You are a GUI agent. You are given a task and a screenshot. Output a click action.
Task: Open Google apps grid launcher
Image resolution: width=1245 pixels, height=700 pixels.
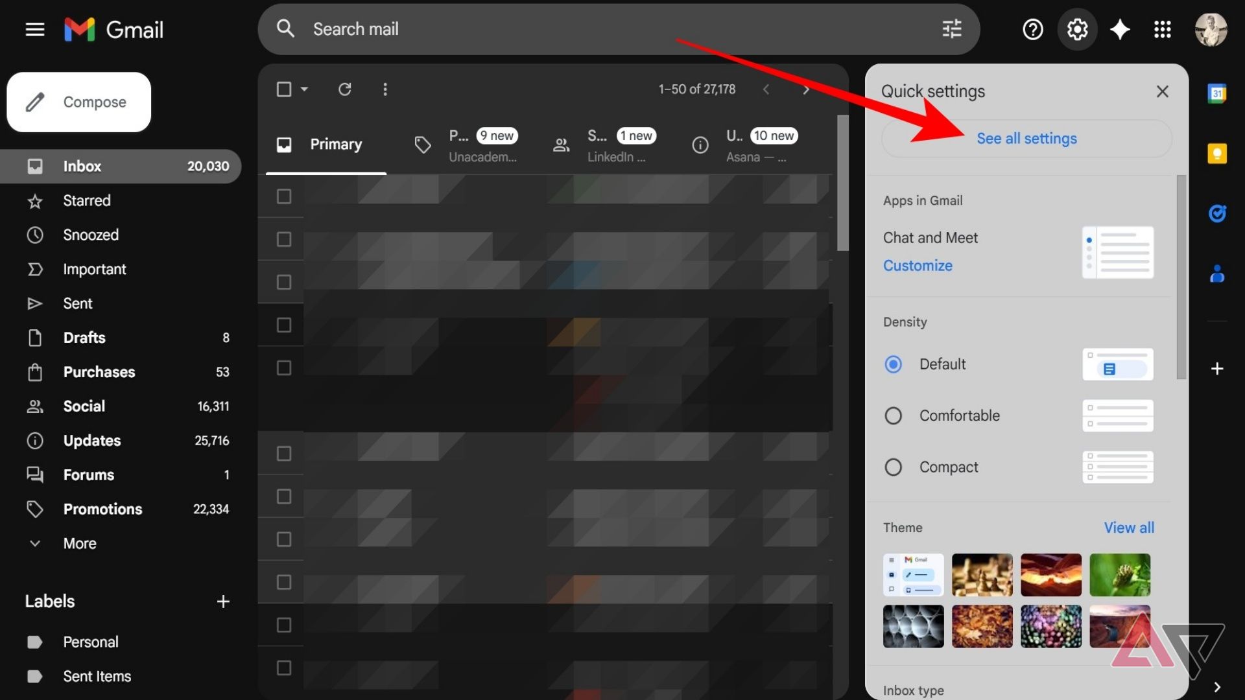(x=1163, y=29)
